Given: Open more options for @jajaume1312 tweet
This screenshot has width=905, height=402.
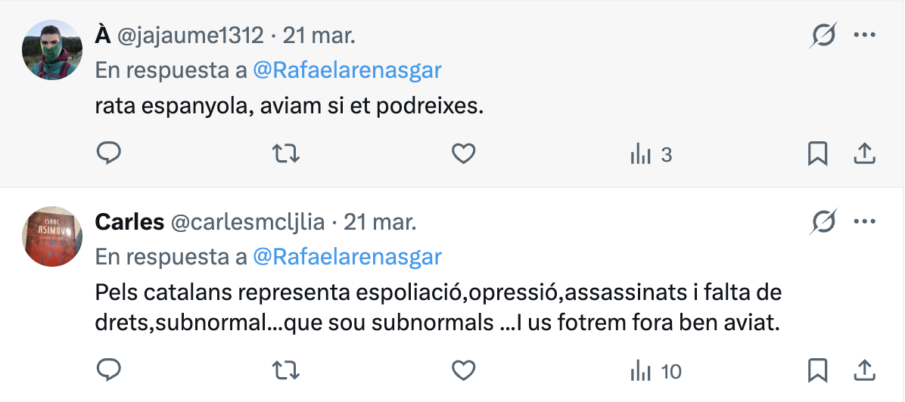Looking at the screenshot, I should (865, 35).
